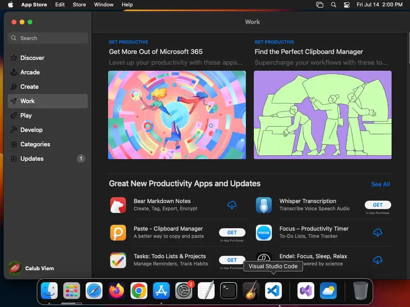This screenshot has height=307, width=410.
Task: Launch Safari from the Dock
Action: click(x=94, y=291)
